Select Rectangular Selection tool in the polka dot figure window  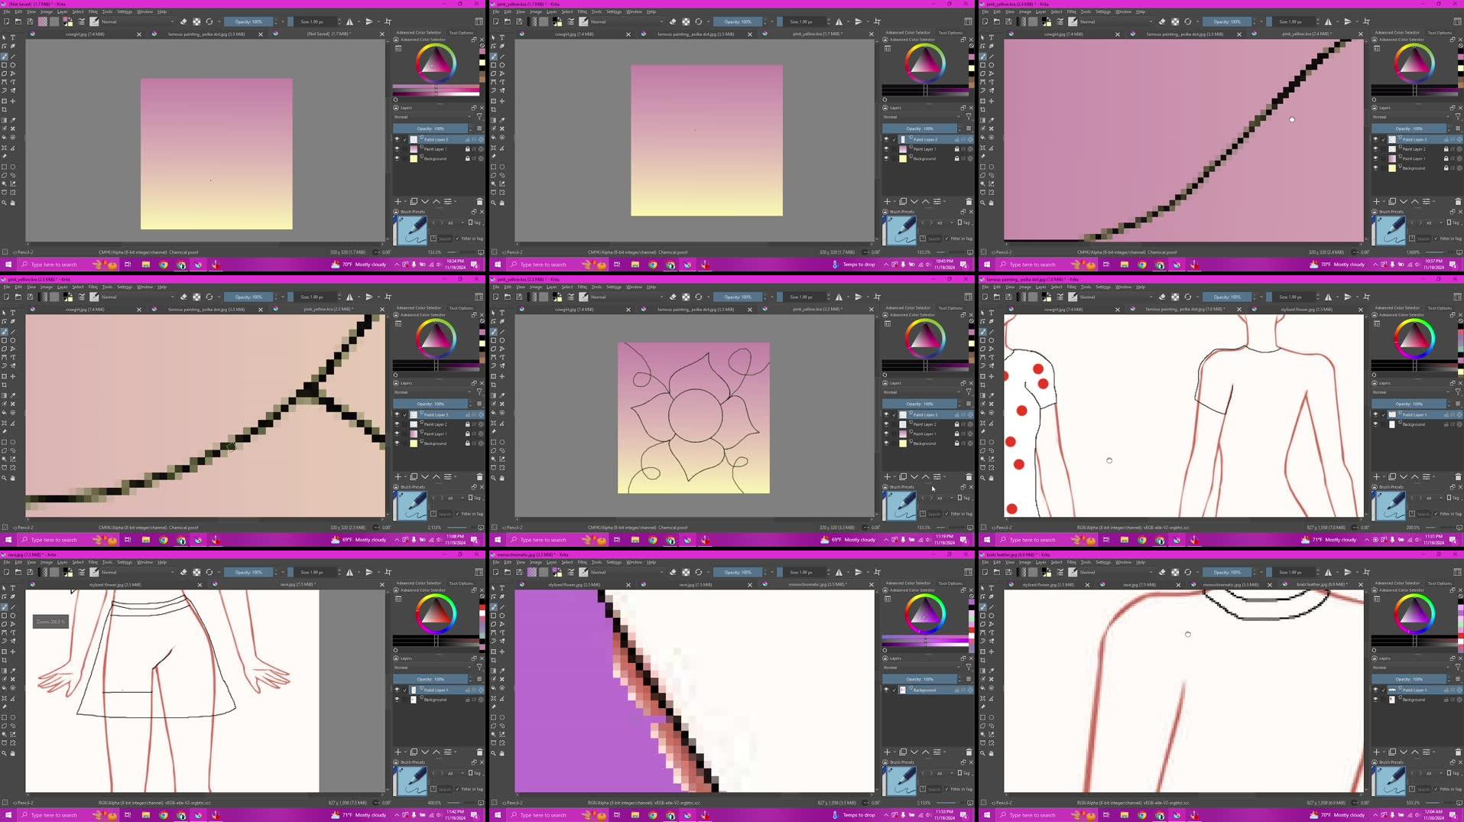[983, 442]
